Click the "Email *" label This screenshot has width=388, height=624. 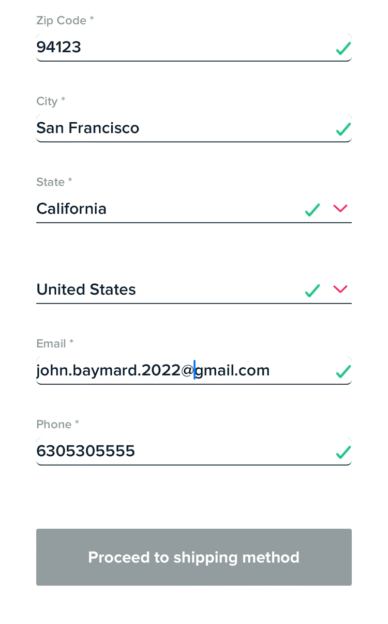point(55,343)
